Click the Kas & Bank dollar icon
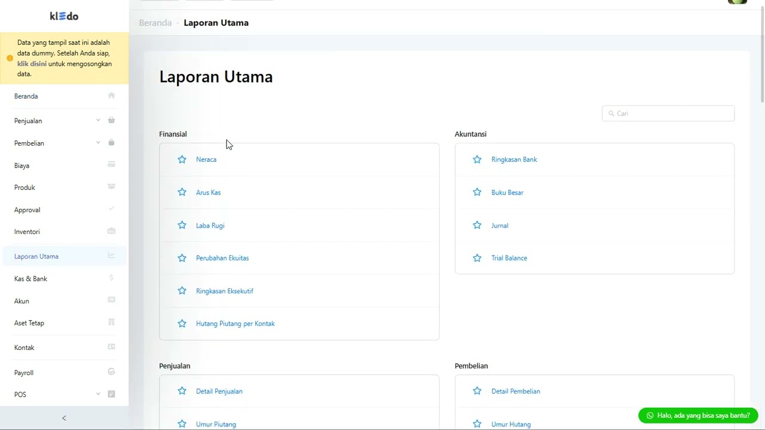Viewport: 765px width, 430px height. 111,278
